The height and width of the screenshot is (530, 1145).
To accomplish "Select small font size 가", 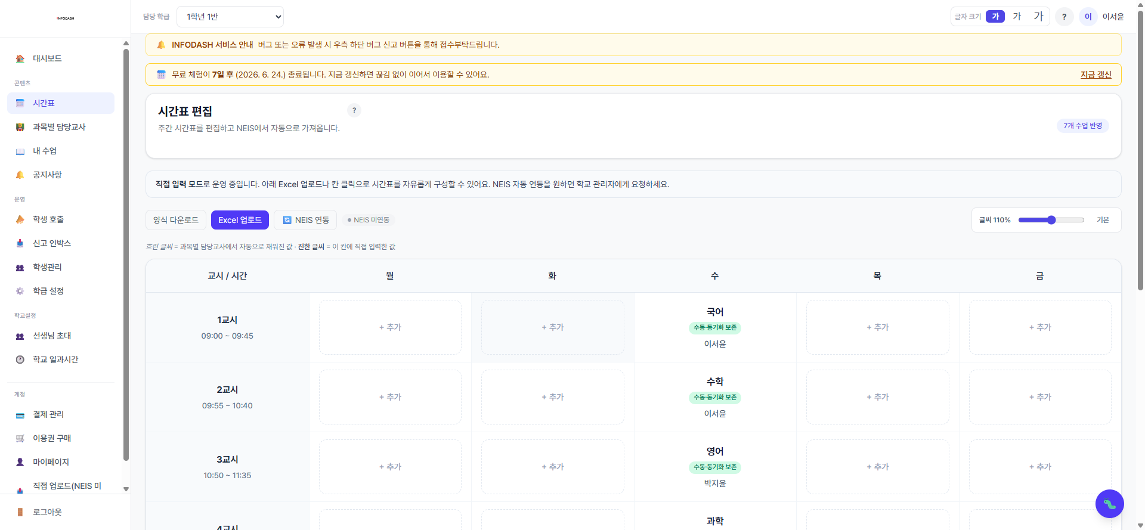I will click(995, 17).
